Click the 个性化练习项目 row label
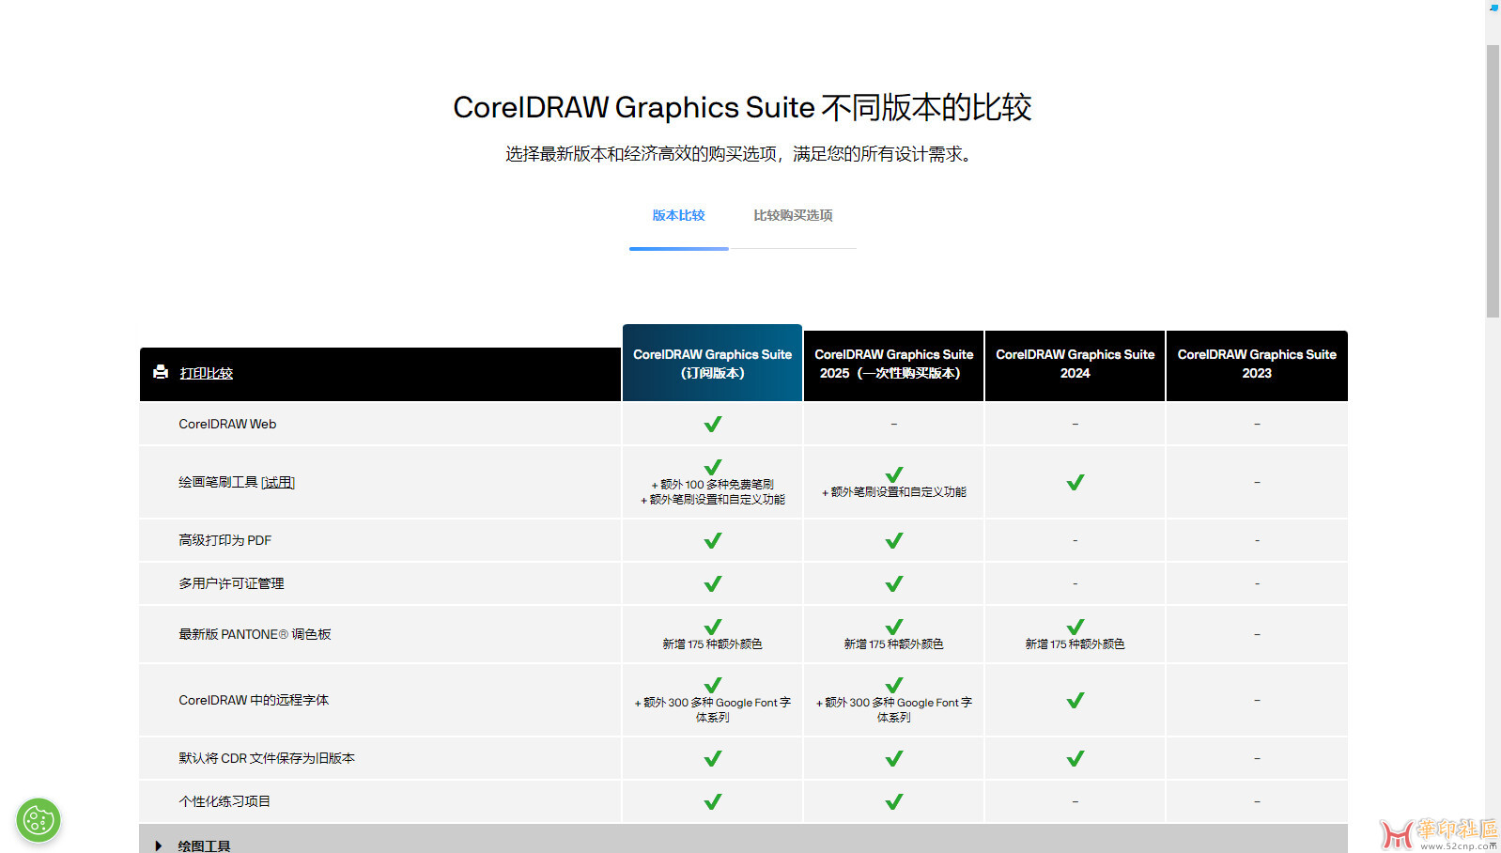This screenshot has height=853, width=1501. (224, 801)
